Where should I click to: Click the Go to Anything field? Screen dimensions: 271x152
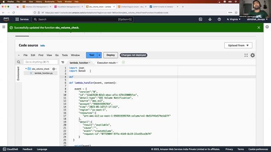41,62
